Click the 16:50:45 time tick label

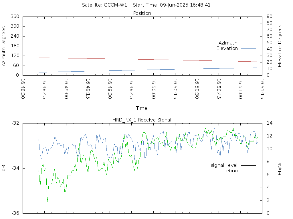click(219, 89)
